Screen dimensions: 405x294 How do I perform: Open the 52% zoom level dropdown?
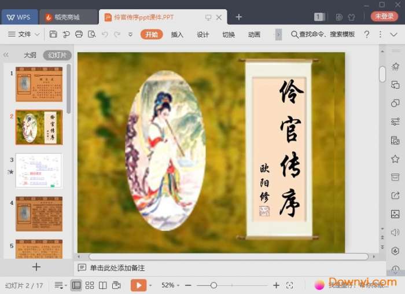point(170,285)
